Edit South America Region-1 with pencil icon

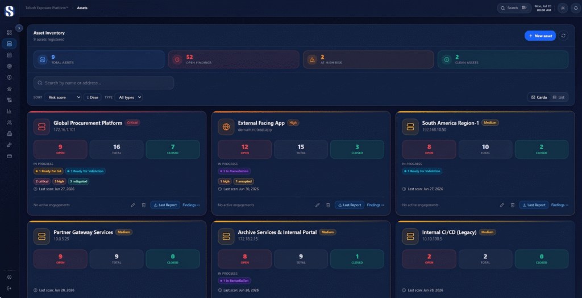[502, 205]
